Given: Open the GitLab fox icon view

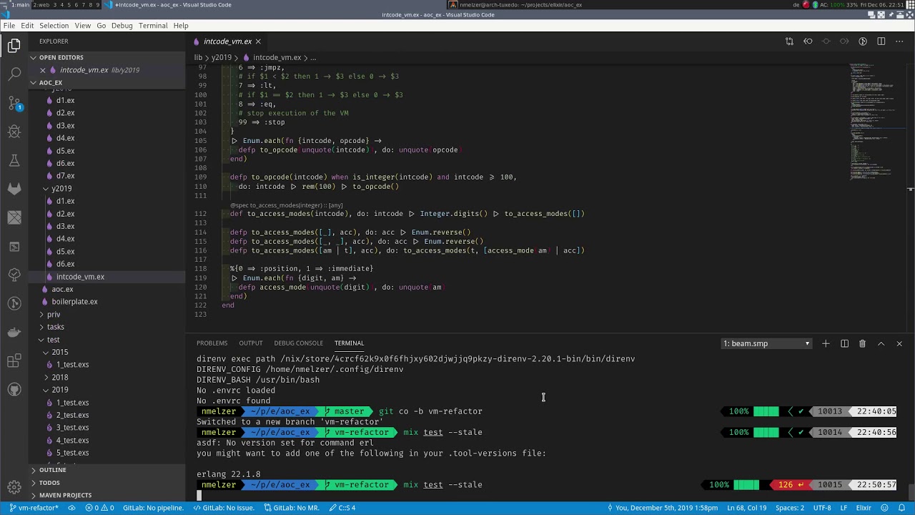Looking at the screenshot, I should pos(14,189).
